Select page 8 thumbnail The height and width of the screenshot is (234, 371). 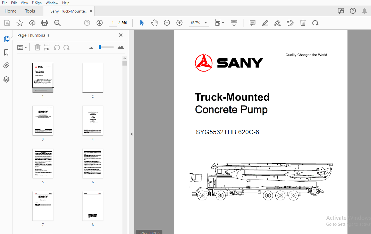click(x=93, y=206)
